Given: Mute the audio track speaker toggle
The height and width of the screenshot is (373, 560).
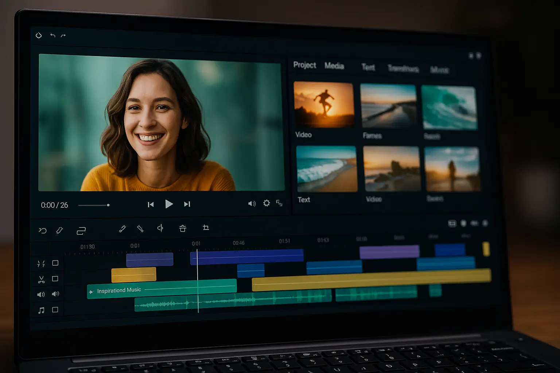Looking at the screenshot, I should coord(55,294).
